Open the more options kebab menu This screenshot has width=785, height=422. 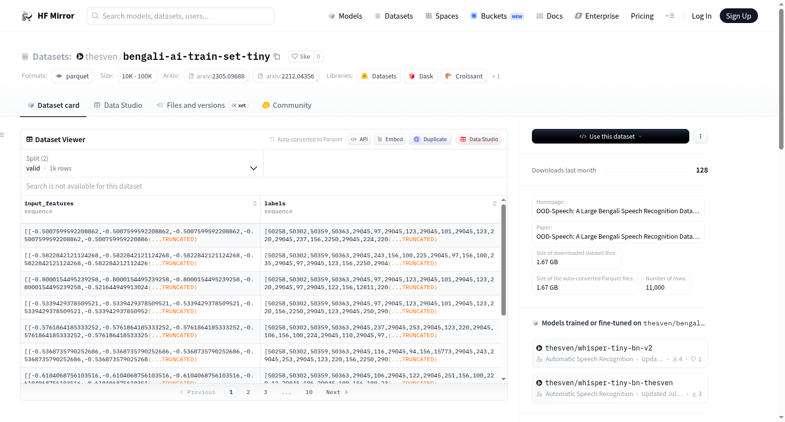pos(701,136)
